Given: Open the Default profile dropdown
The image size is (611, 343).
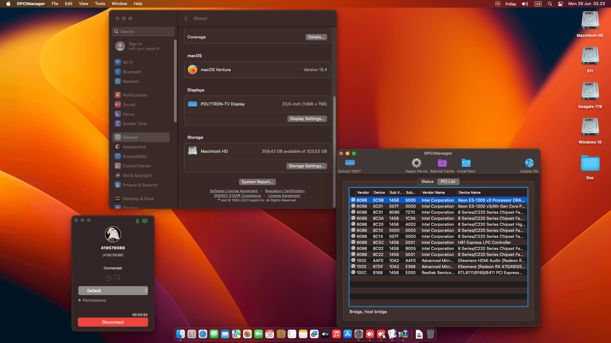Looking at the screenshot, I should click(x=113, y=290).
